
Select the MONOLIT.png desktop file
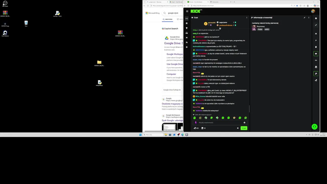point(5,25)
